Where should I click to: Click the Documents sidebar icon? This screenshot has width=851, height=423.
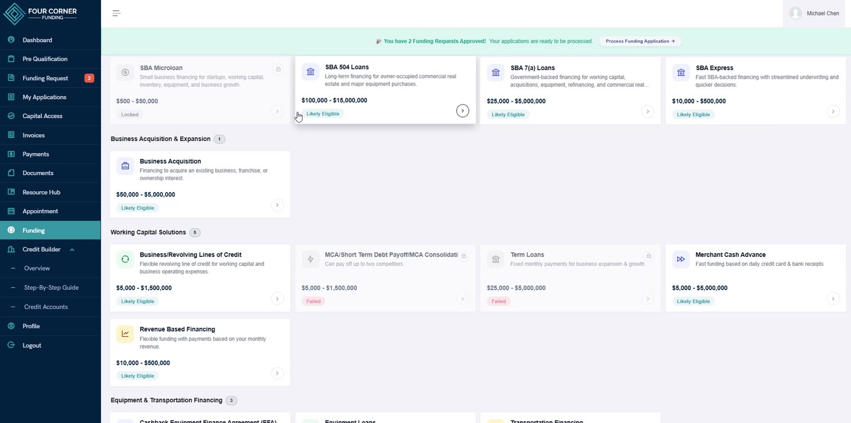[11, 173]
